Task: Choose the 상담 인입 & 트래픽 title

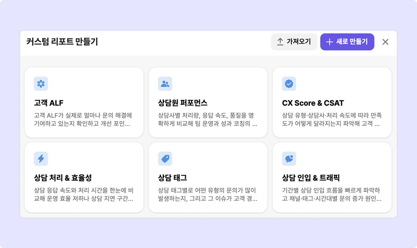Action: point(311,178)
